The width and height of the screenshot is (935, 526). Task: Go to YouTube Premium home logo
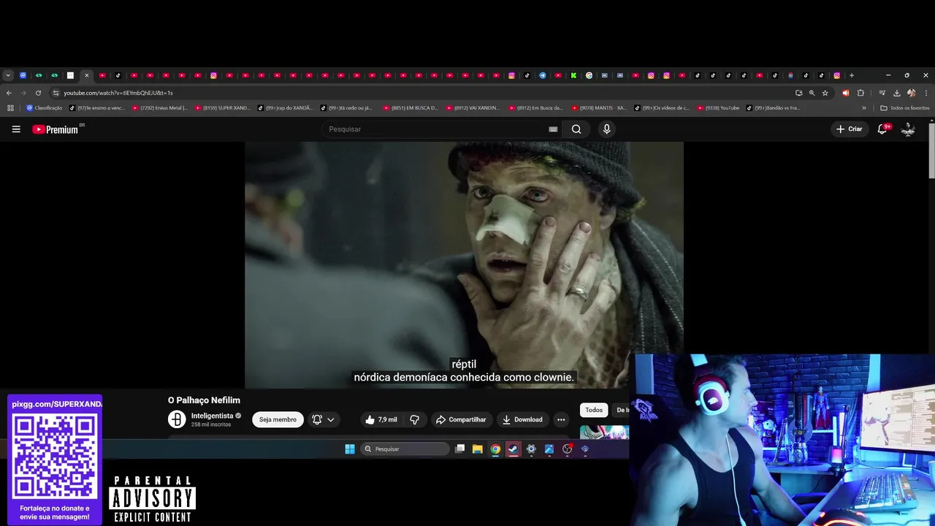point(57,129)
